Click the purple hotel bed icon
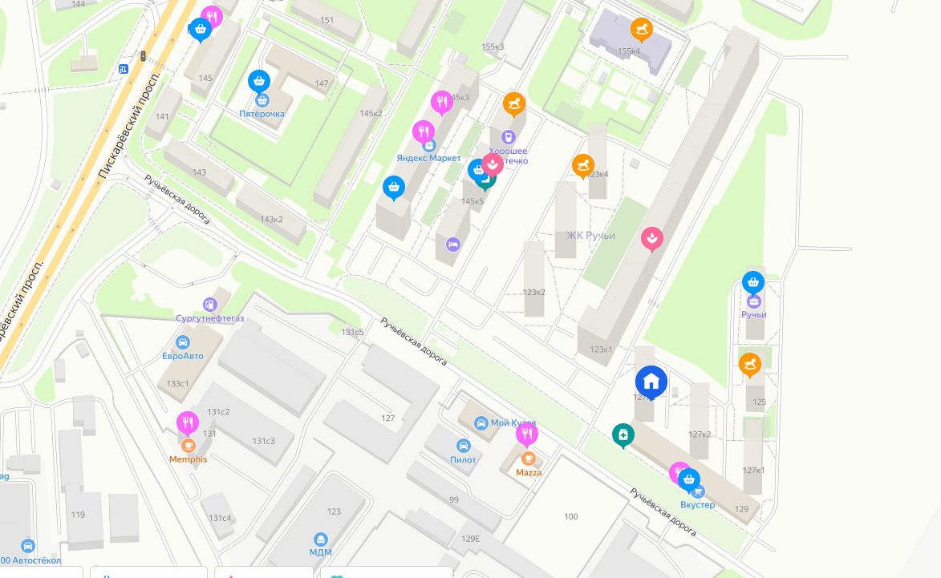Viewport: 941px width, 578px height. coord(453,244)
